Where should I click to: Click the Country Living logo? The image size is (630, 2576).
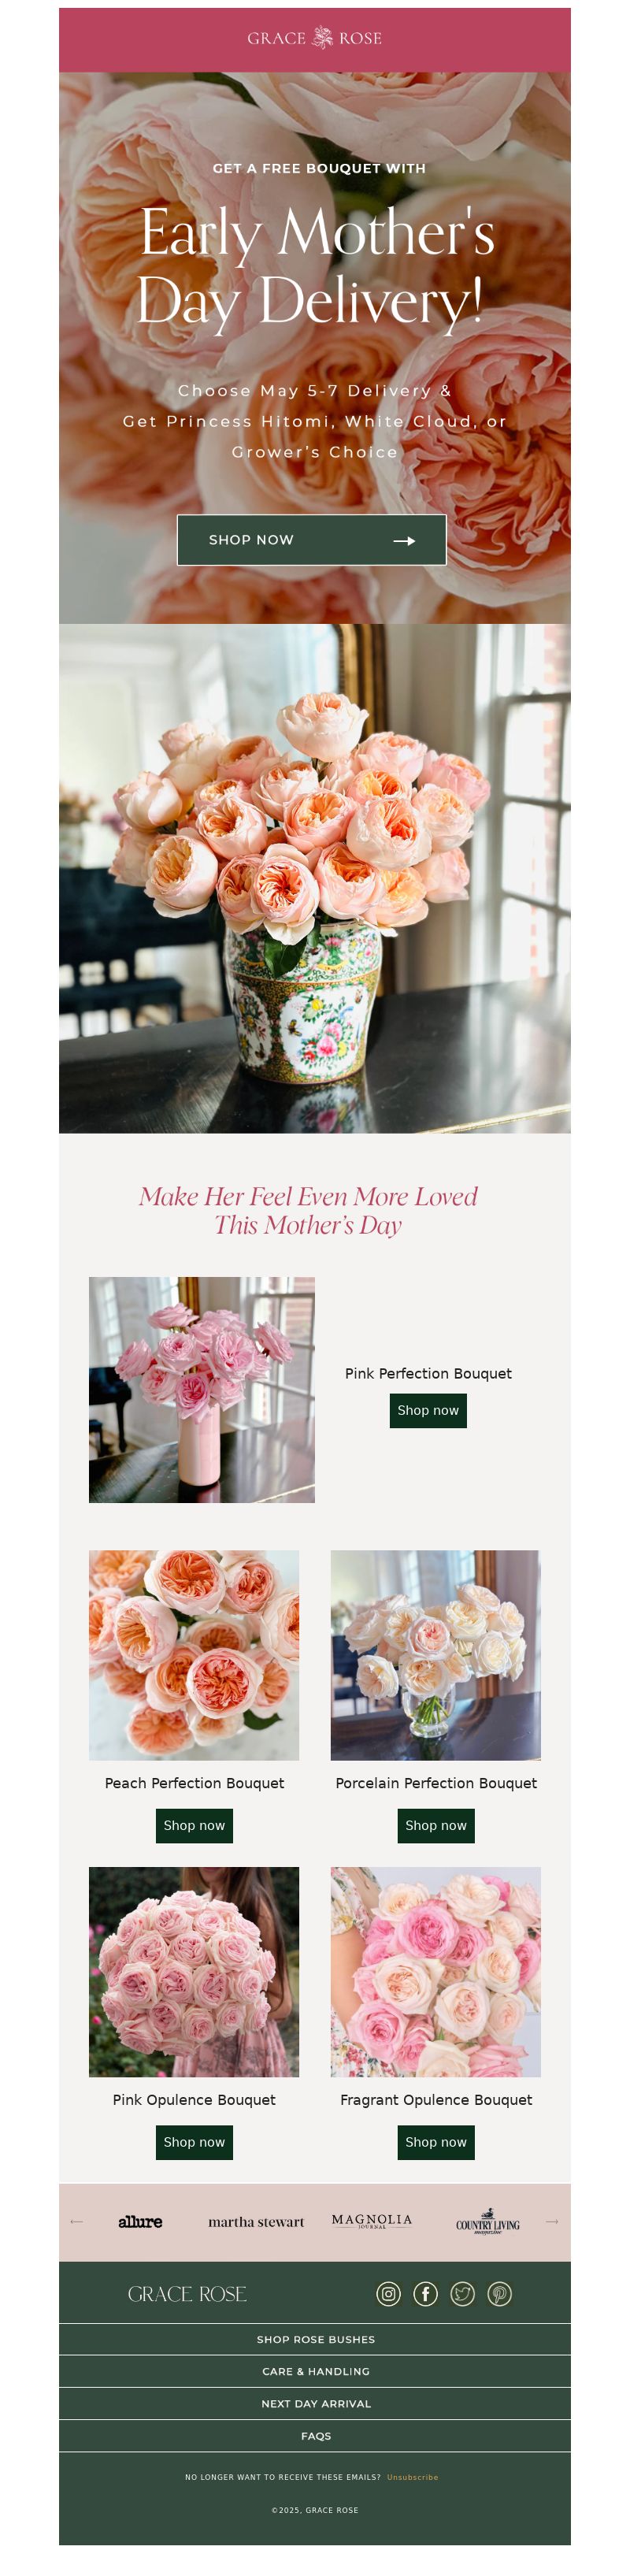click(x=488, y=2221)
